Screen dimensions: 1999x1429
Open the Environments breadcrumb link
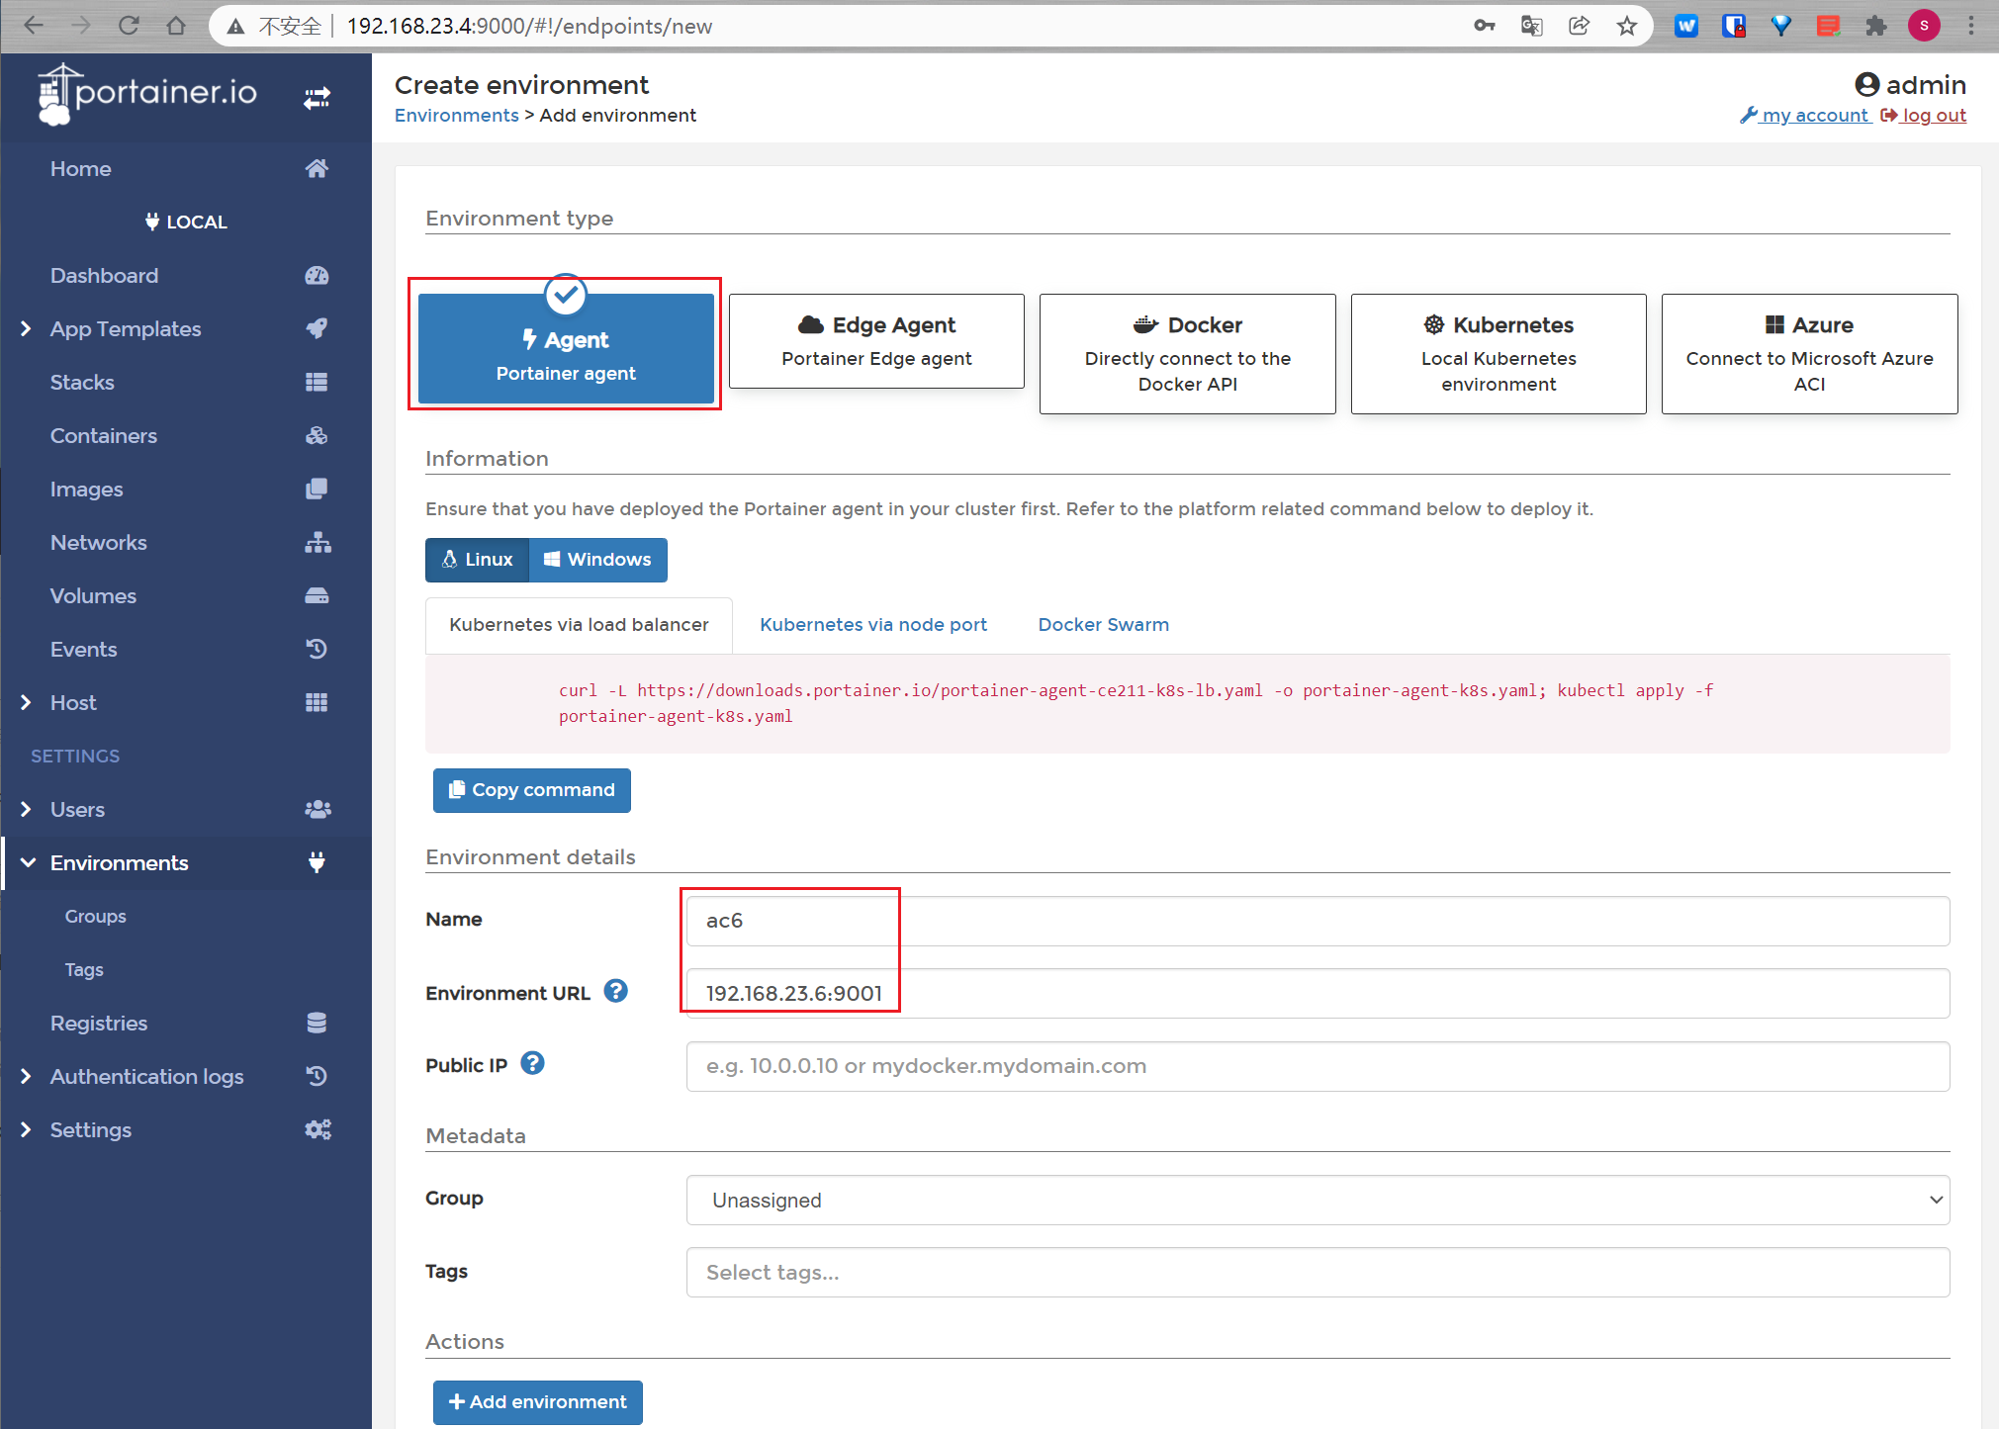[x=457, y=116]
